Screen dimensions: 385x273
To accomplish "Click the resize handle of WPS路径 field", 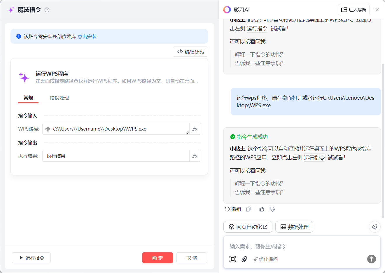I will [x=187, y=132].
